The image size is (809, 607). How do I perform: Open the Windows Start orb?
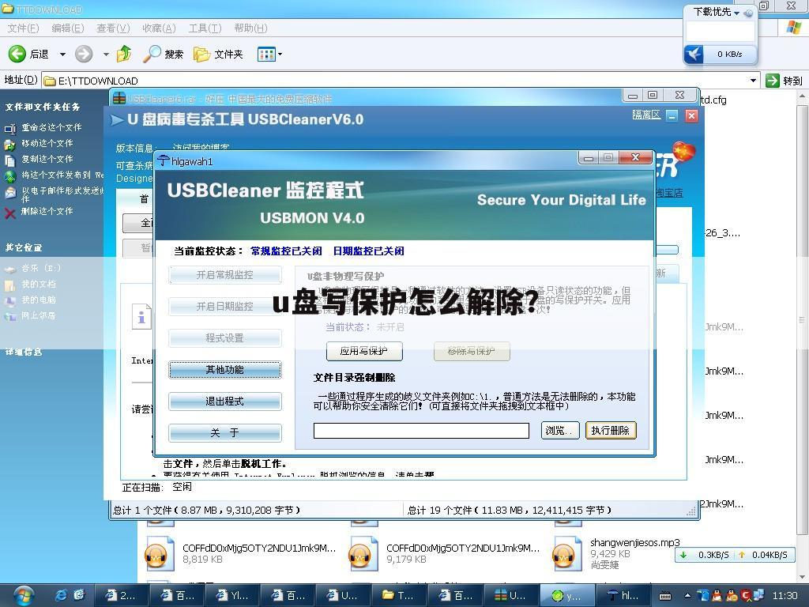23,596
